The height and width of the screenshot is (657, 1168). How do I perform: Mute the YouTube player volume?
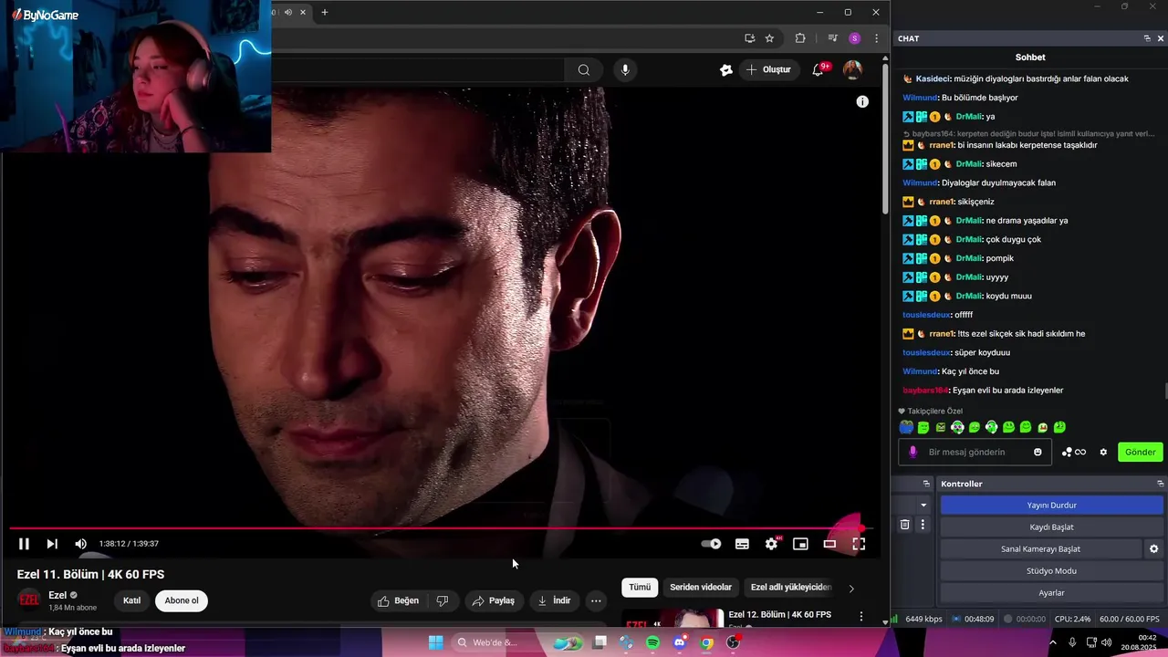pyautogui.click(x=80, y=544)
